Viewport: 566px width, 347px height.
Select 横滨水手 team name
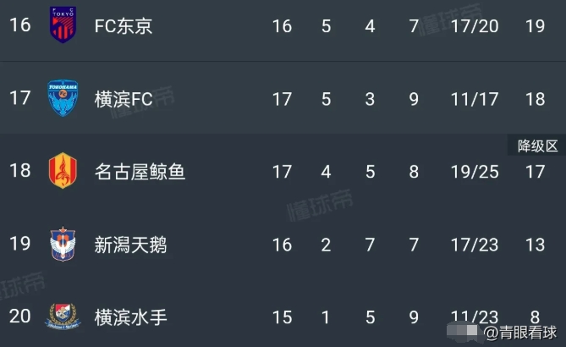[130, 317]
